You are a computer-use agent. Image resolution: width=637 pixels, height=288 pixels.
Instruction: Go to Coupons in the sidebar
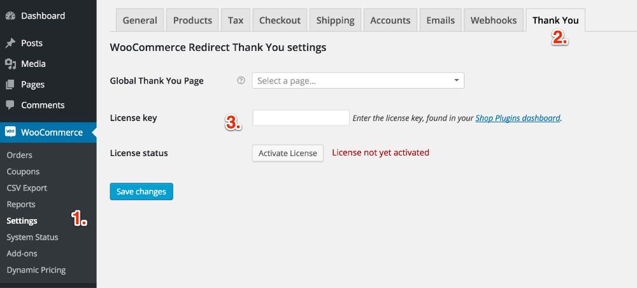click(x=23, y=171)
